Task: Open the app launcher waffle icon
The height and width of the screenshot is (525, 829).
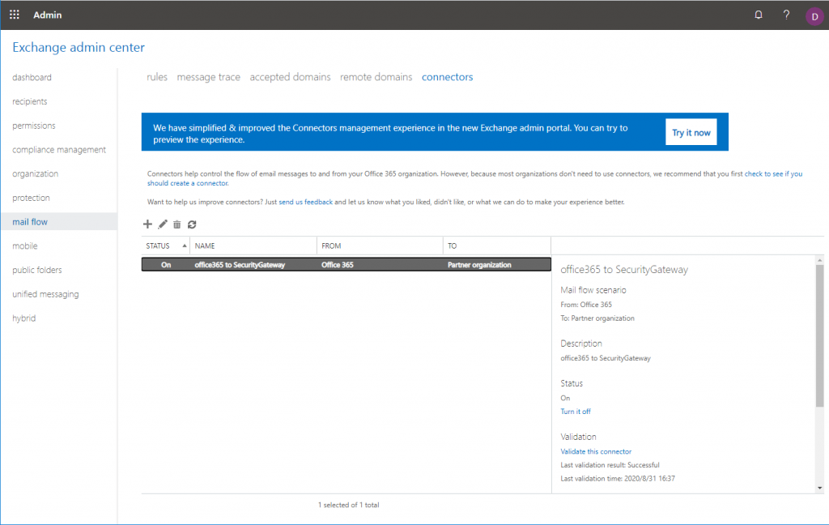Action: click(x=15, y=15)
